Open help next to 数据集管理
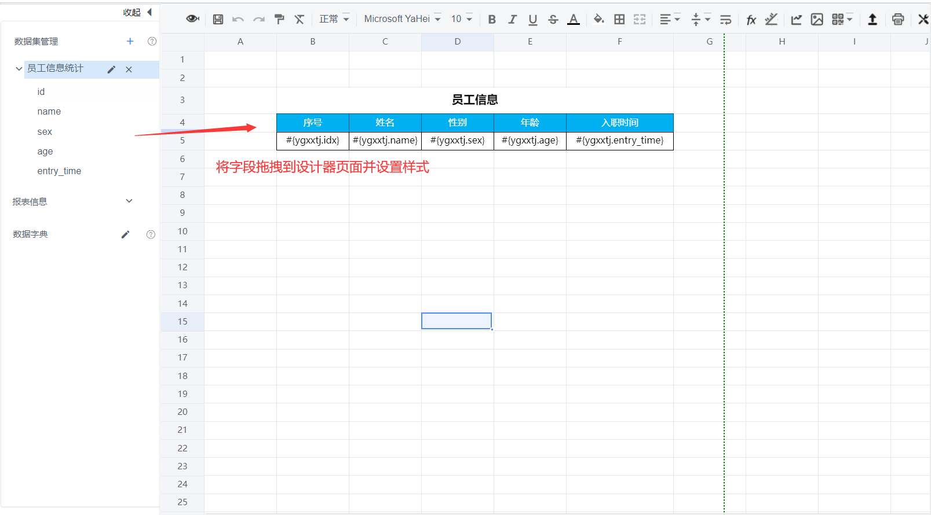The width and height of the screenshot is (931, 515). click(152, 41)
